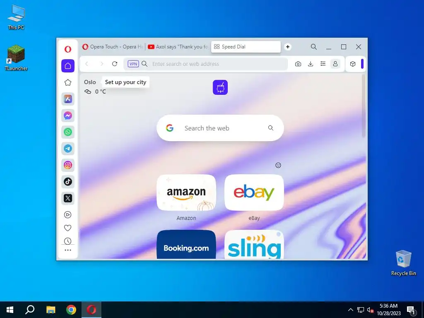Open eBay speed dial tile
This screenshot has height=318, width=424.
[254, 193]
